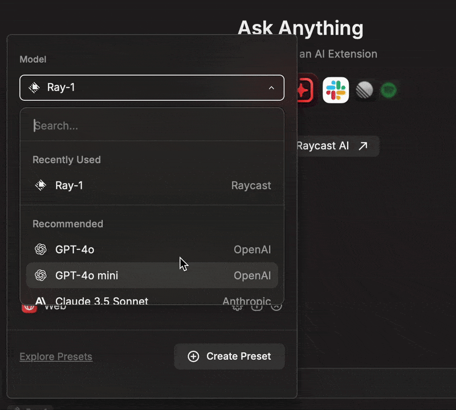Click the plus icon in Create Preset

point(193,356)
